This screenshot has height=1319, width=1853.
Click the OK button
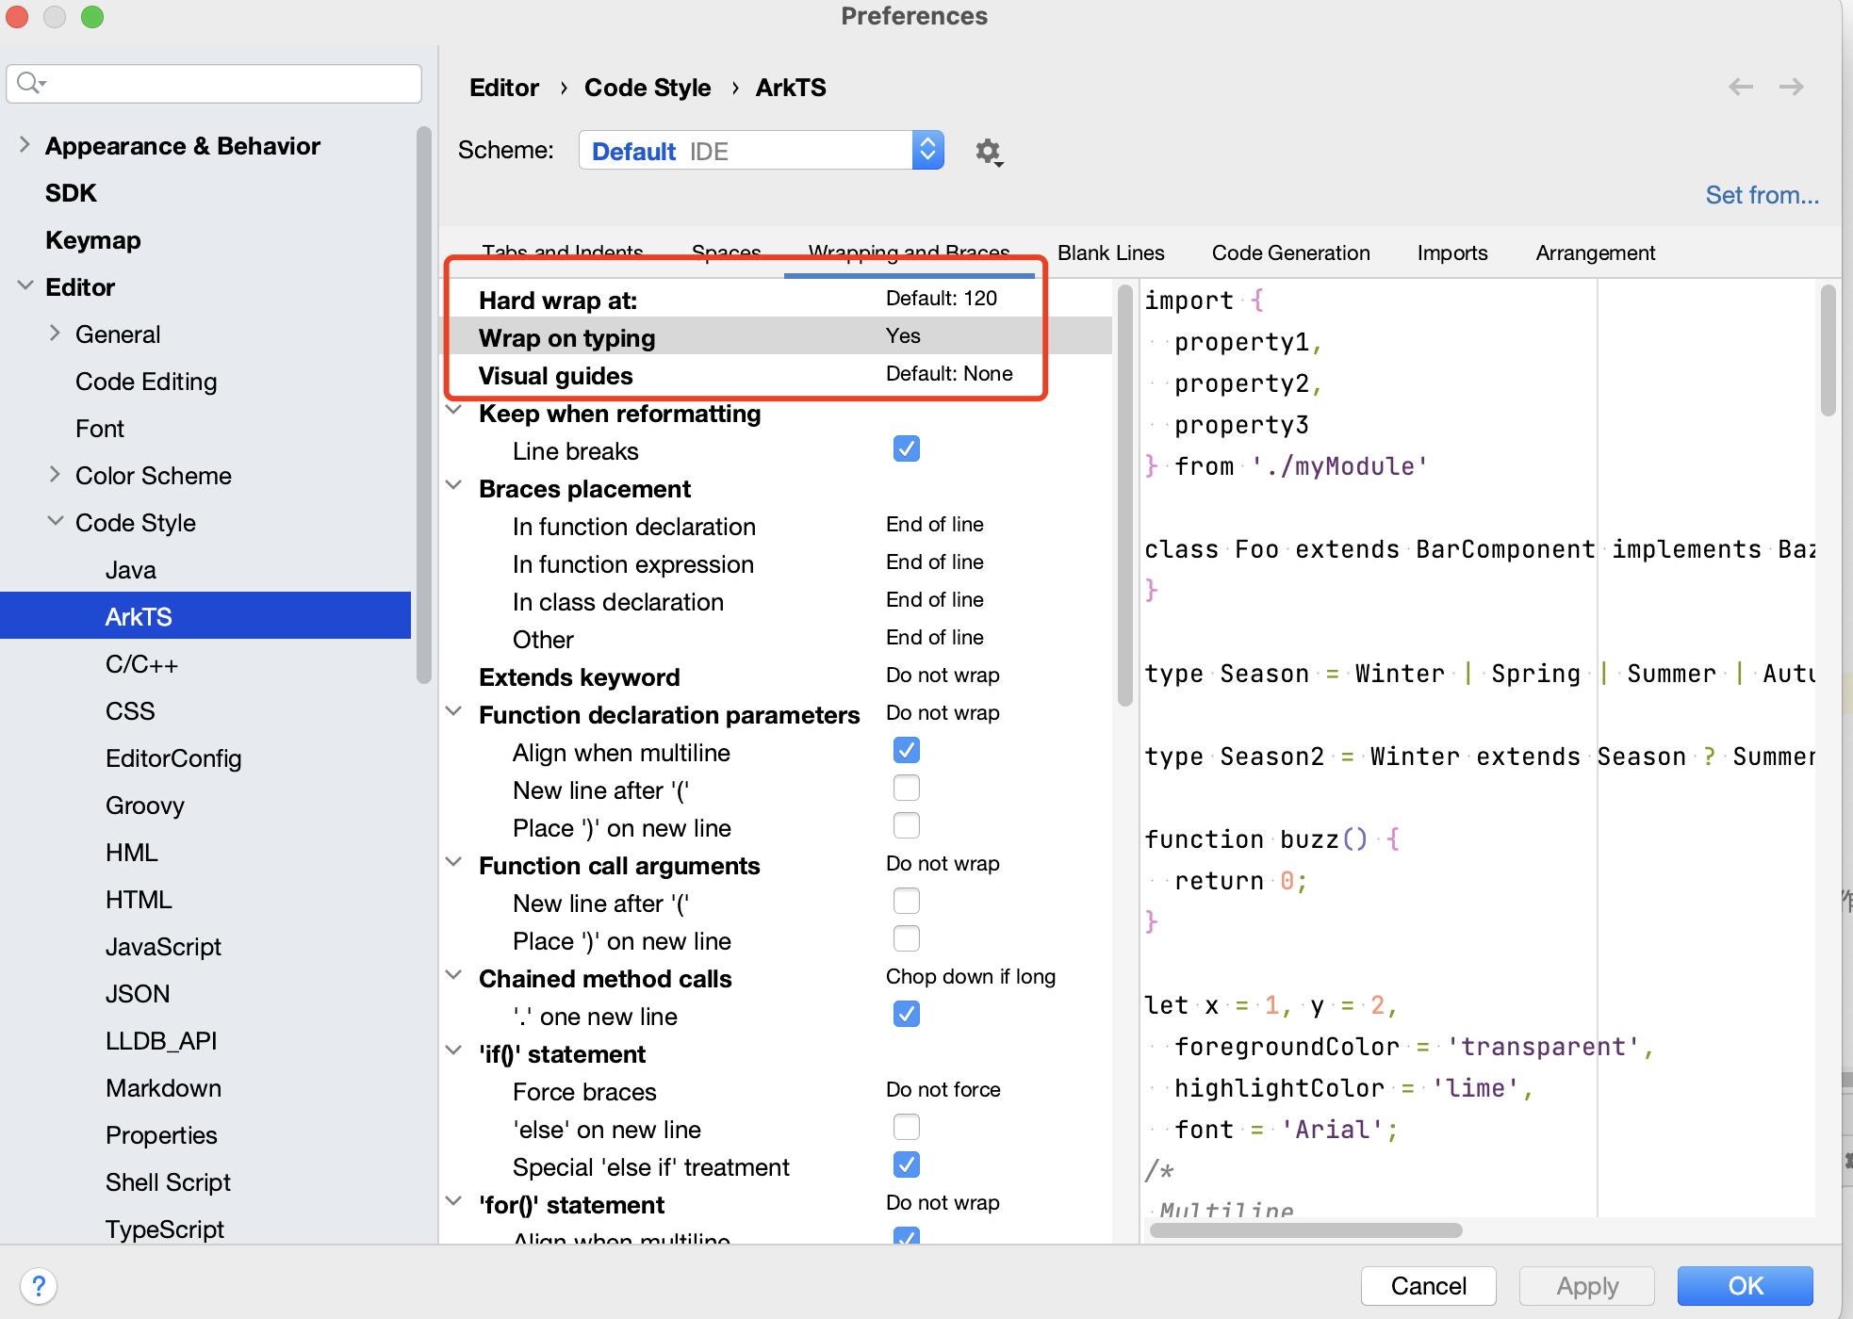[x=1745, y=1285]
